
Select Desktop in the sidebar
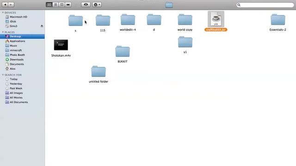click(x=22, y=36)
